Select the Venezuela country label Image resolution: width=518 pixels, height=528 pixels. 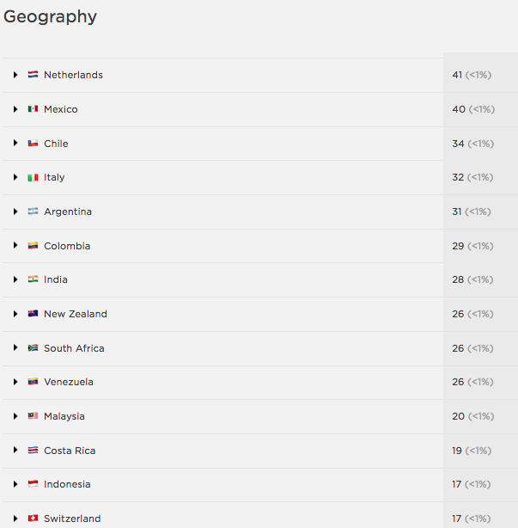click(69, 382)
